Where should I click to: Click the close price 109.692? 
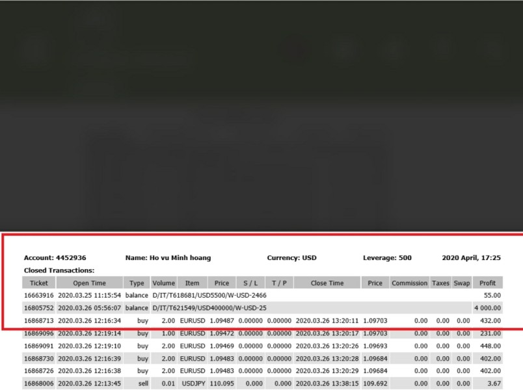click(375, 383)
